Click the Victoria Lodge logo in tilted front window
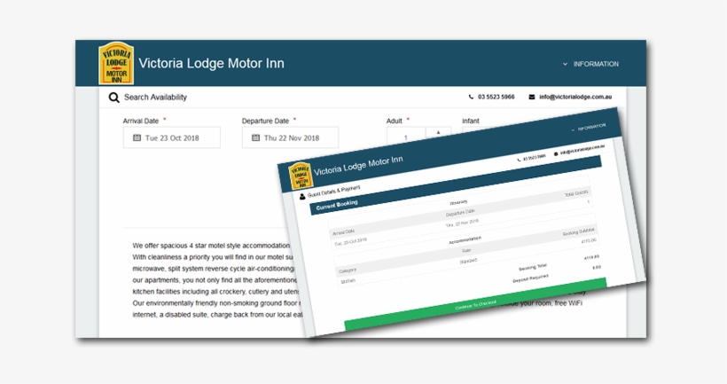Image resolution: width=727 pixels, height=384 pixels. click(300, 176)
